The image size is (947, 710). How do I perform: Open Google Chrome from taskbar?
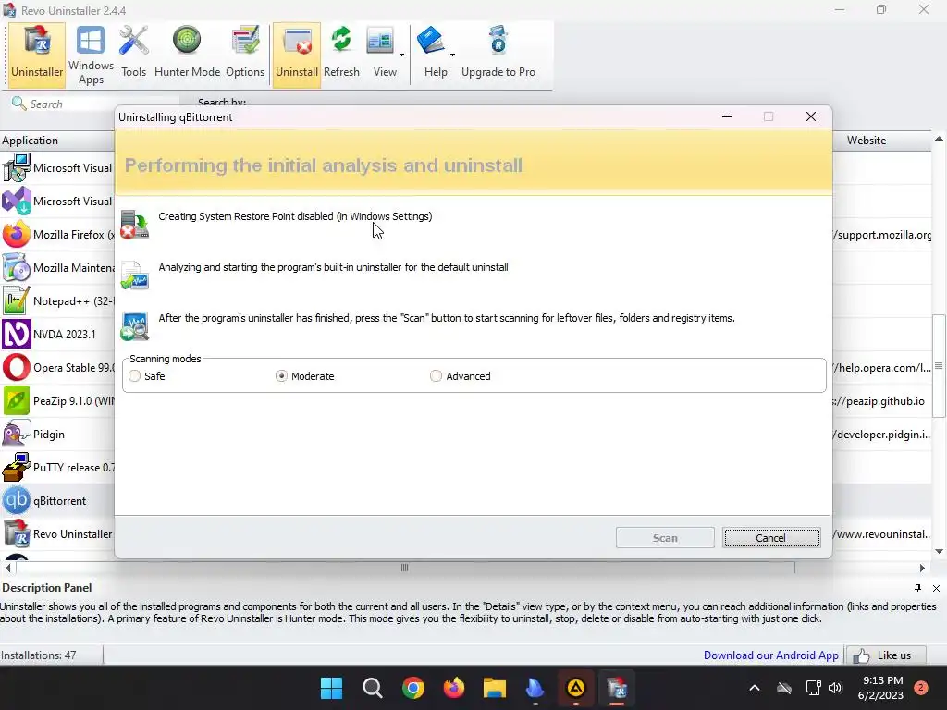click(413, 688)
